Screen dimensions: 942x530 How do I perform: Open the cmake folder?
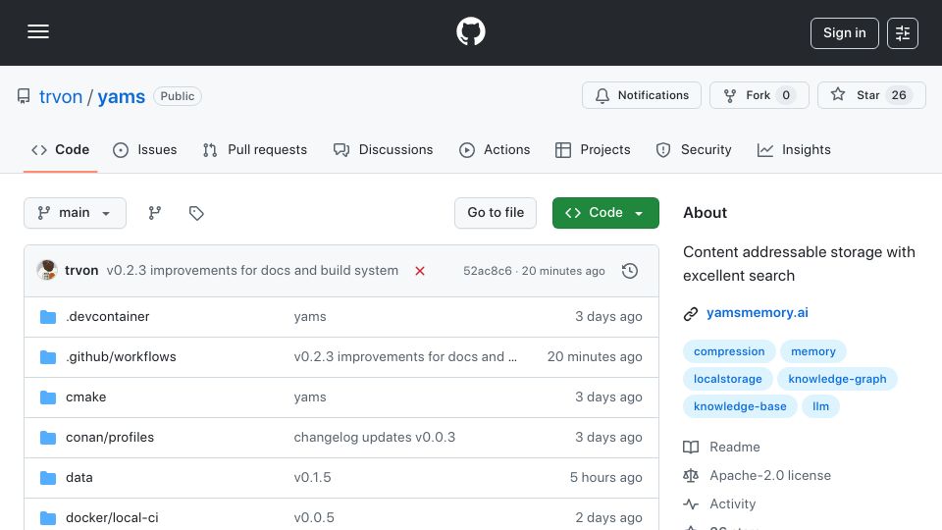[86, 397]
